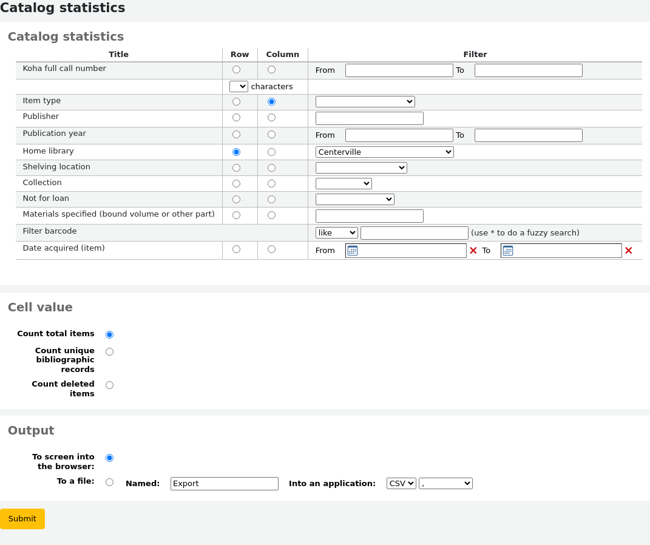Click the Named export filename field
650x545 pixels.
click(224, 484)
